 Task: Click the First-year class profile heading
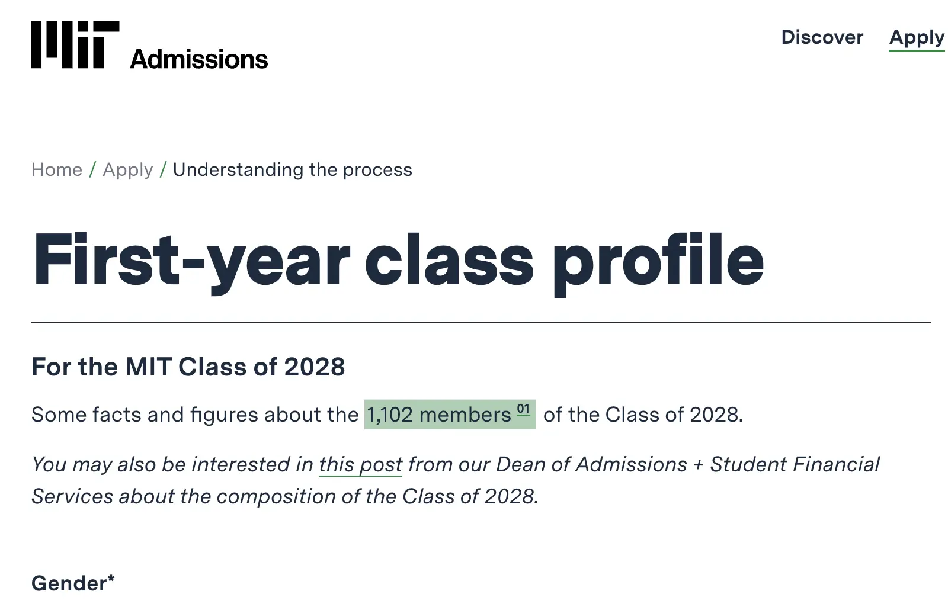pos(398,260)
